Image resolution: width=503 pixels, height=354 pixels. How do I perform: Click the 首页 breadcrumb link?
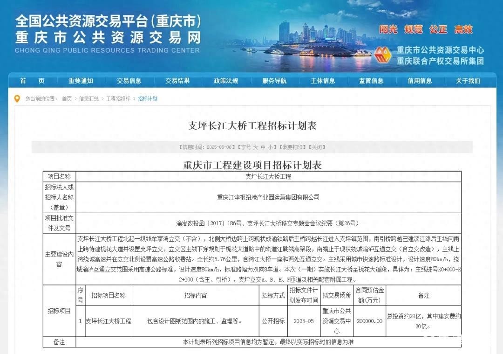click(x=67, y=98)
